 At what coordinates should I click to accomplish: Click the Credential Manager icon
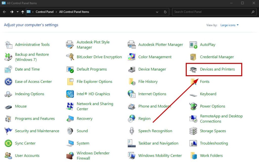(x=193, y=57)
